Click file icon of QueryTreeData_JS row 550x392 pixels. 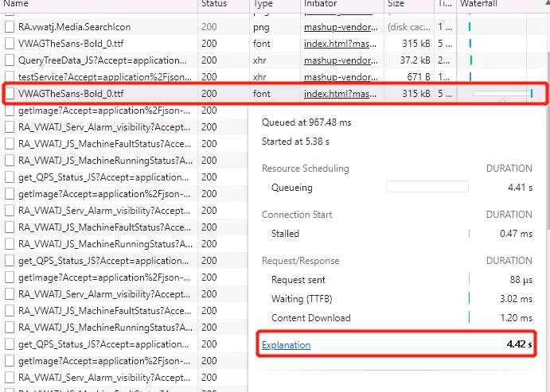[x=10, y=60]
